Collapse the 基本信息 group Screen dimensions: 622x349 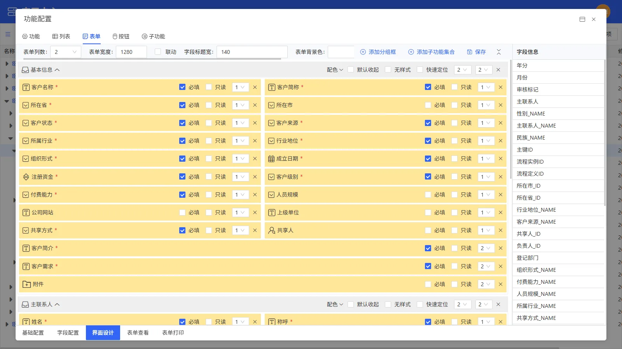pyautogui.click(x=57, y=70)
